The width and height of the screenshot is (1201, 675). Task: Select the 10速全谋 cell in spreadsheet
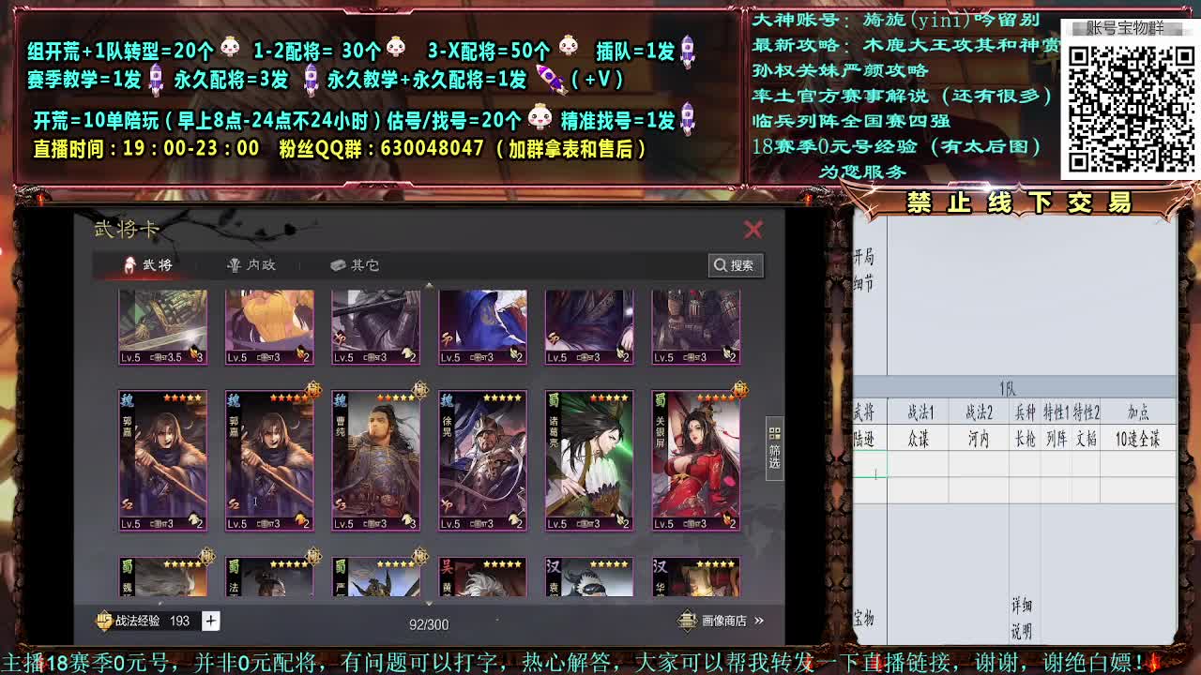click(1138, 439)
